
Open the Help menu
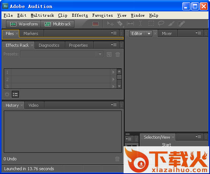tap(154, 16)
